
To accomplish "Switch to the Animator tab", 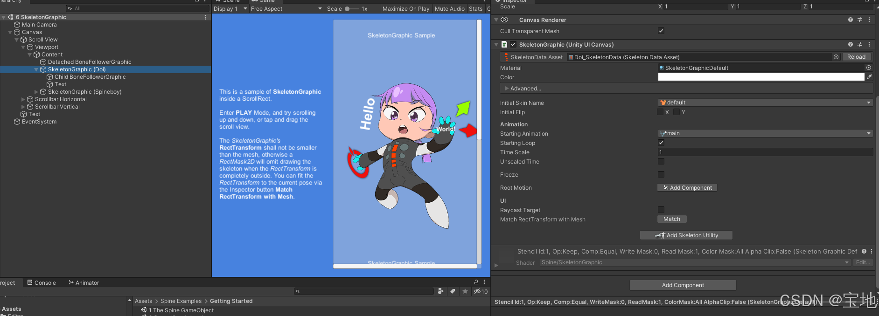I will point(84,283).
